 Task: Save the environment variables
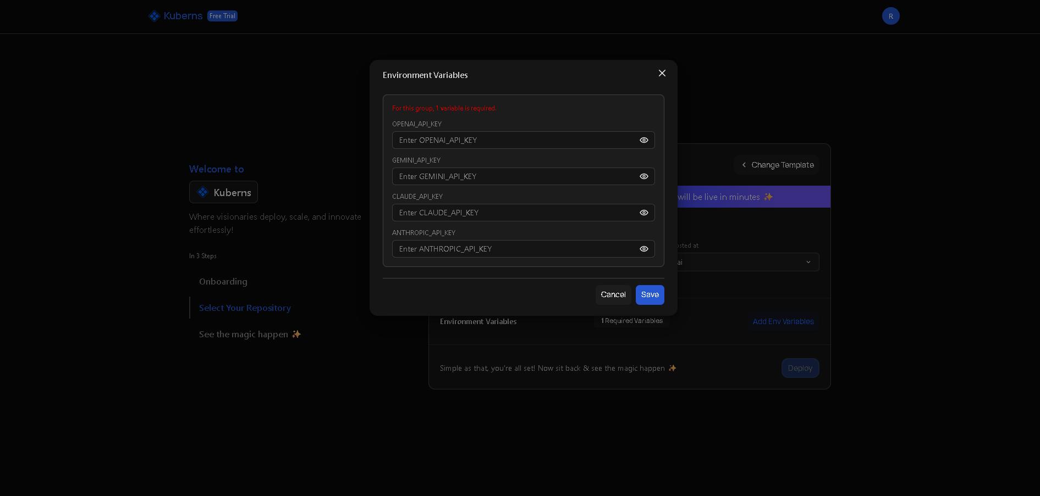(x=650, y=295)
